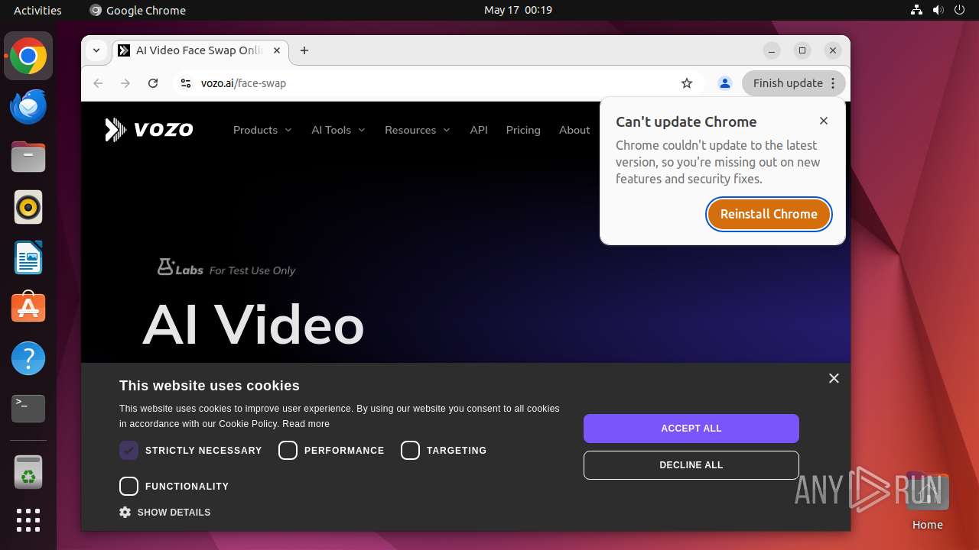This screenshot has width=979, height=550.
Task: Expand the Resources menu
Action: click(418, 130)
